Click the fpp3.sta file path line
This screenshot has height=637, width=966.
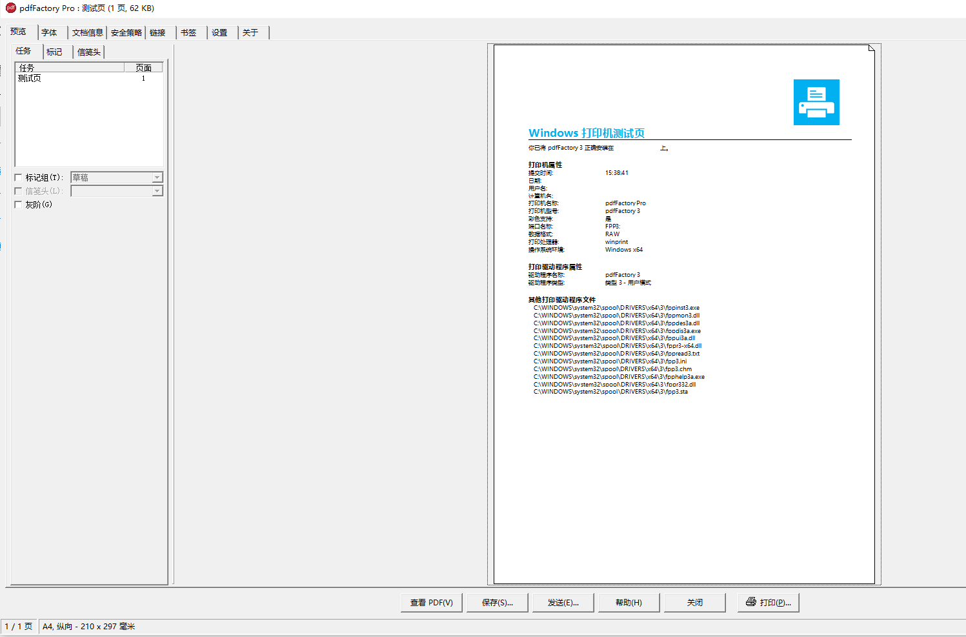click(x=610, y=392)
